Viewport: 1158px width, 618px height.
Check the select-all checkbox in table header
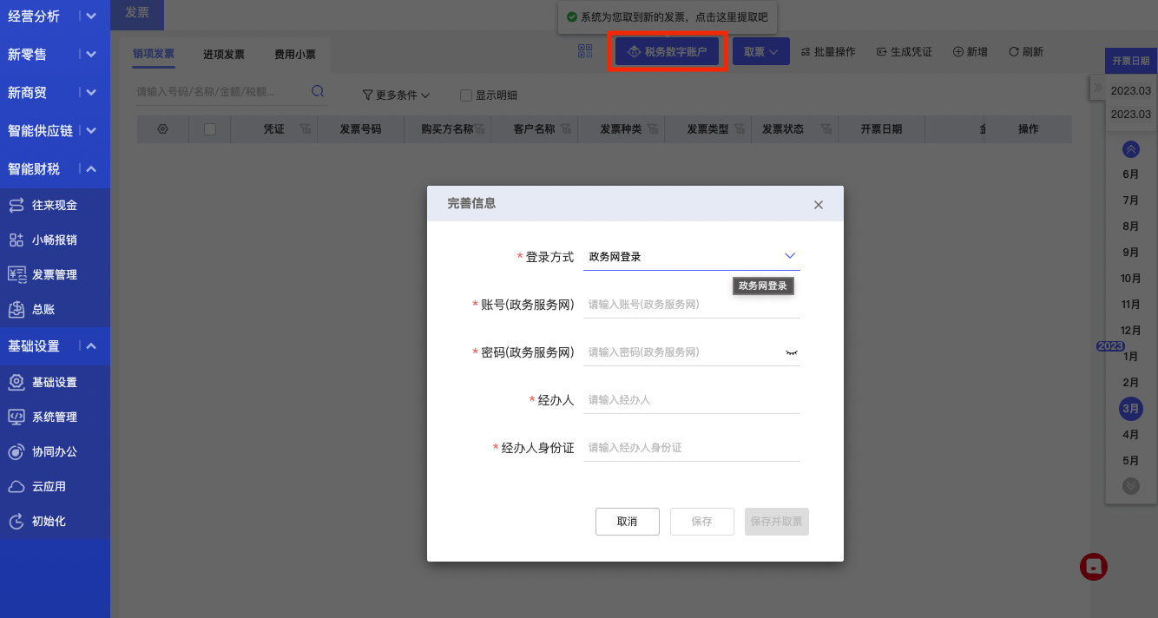(x=209, y=128)
